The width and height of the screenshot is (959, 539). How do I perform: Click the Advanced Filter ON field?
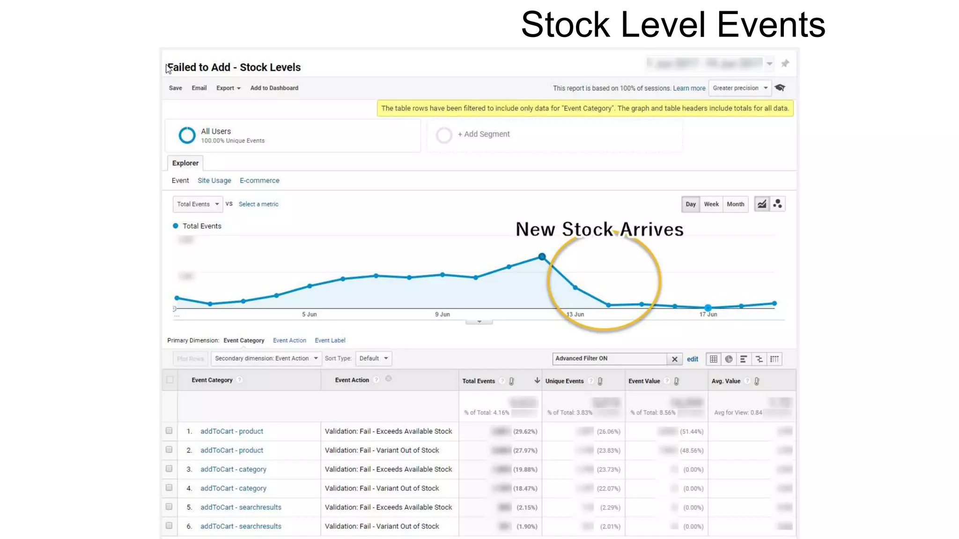pyautogui.click(x=610, y=359)
